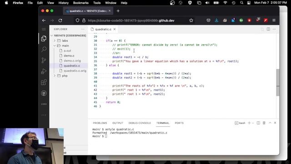Open the Apple menu
The height and width of the screenshot is (164, 291).
pos(6,3)
